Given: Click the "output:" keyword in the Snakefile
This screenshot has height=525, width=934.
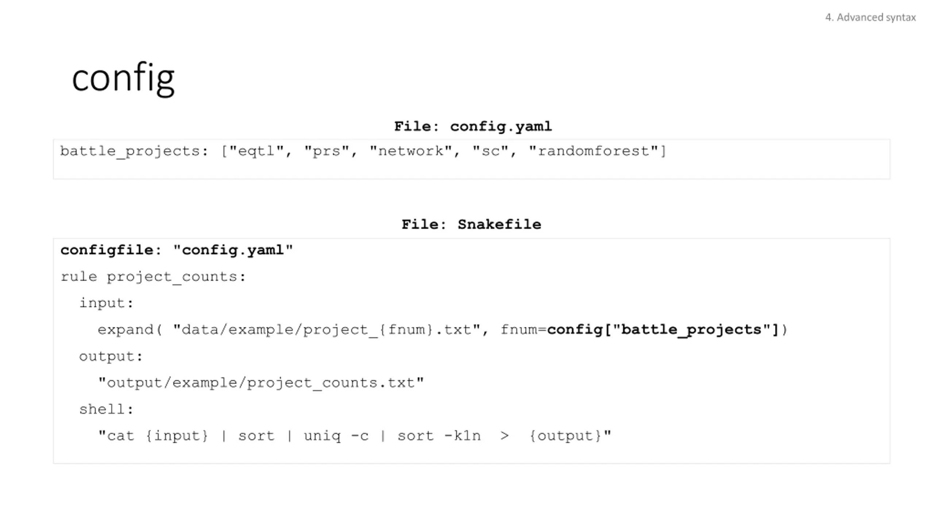Looking at the screenshot, I should click(111, 356).
